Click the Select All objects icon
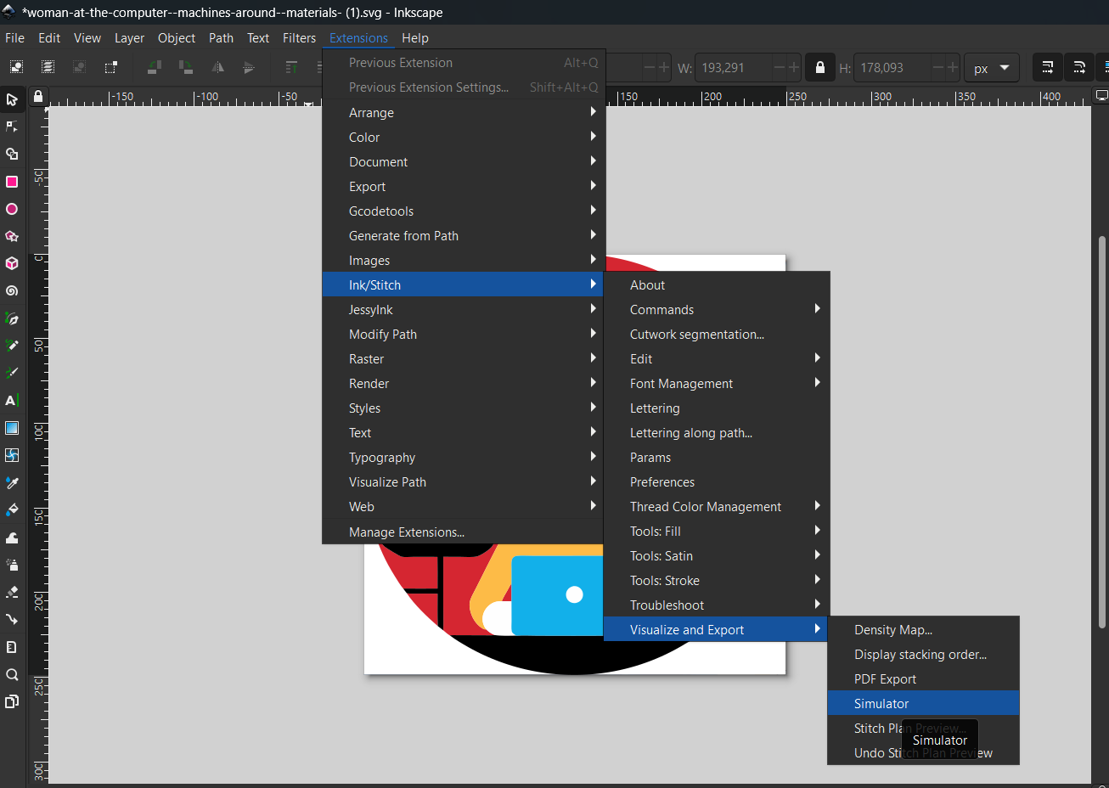1109x788 pixels. click(x=16, y=67)
